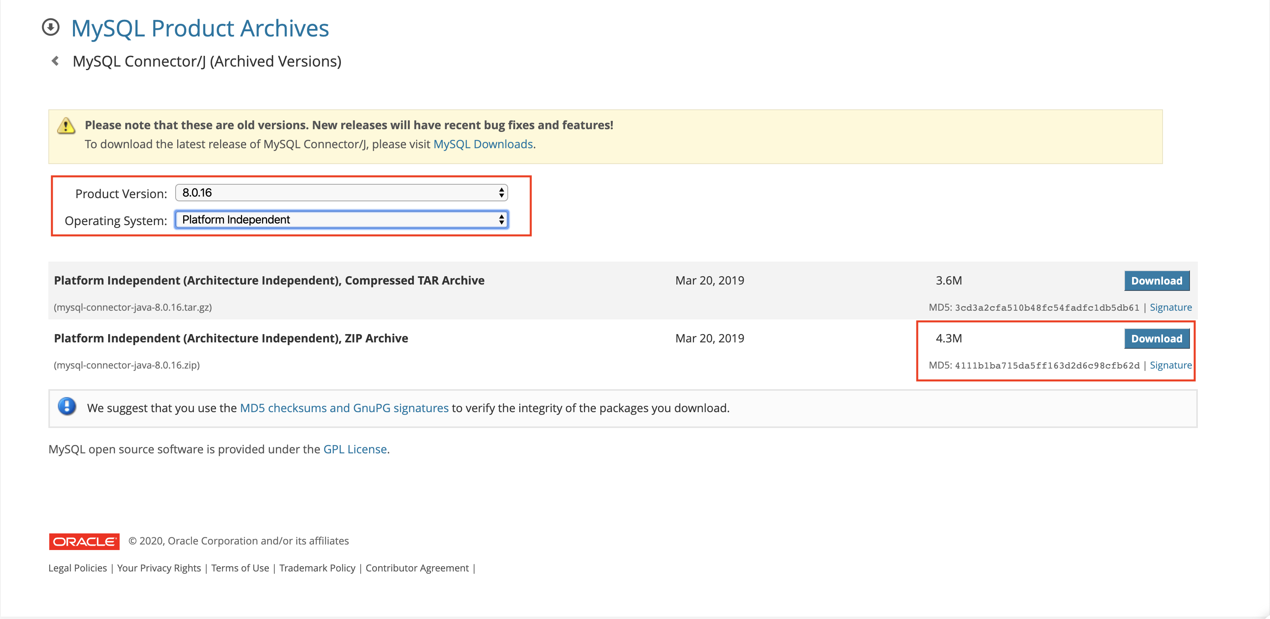The image size is (1270, 619).
Task: Open the GPL License link
Action: [x=354, y=449]
